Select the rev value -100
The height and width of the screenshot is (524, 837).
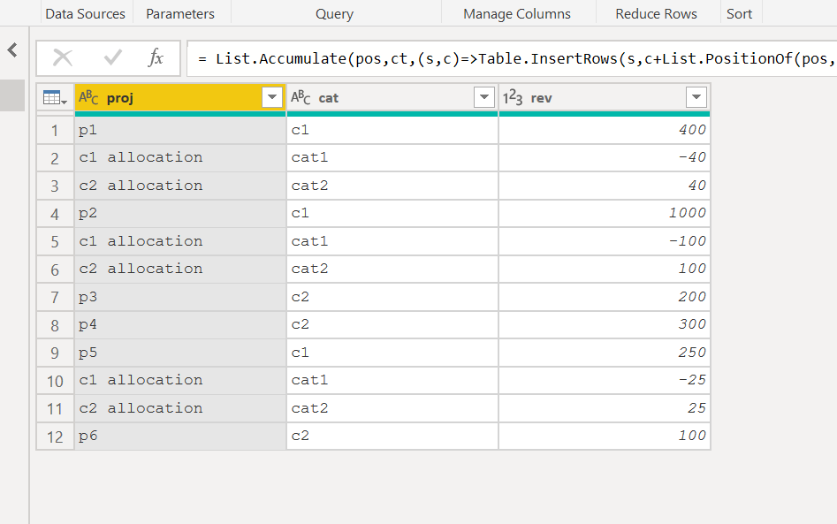pyautogui.click(x=605, y=242)
